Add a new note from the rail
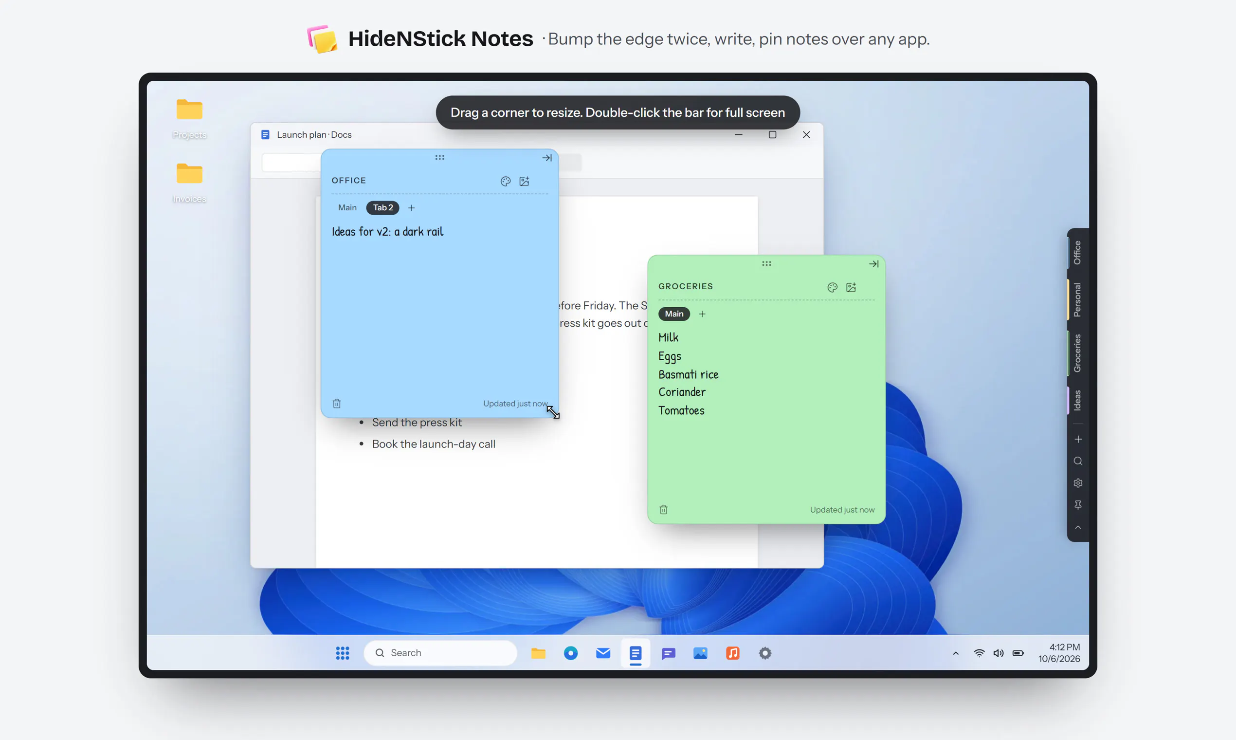This screenshot has width=1236, height=740. pyautogui.click(x=1078, y=439)
